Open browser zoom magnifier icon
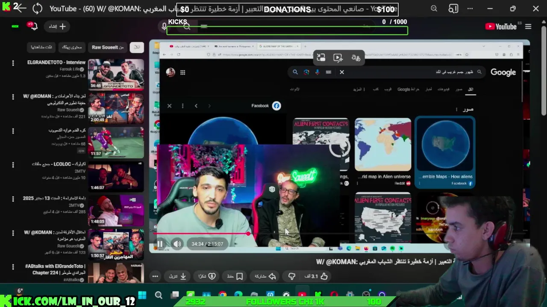The width and height of the screenshot is (547, 307). (x=434, y=9)
